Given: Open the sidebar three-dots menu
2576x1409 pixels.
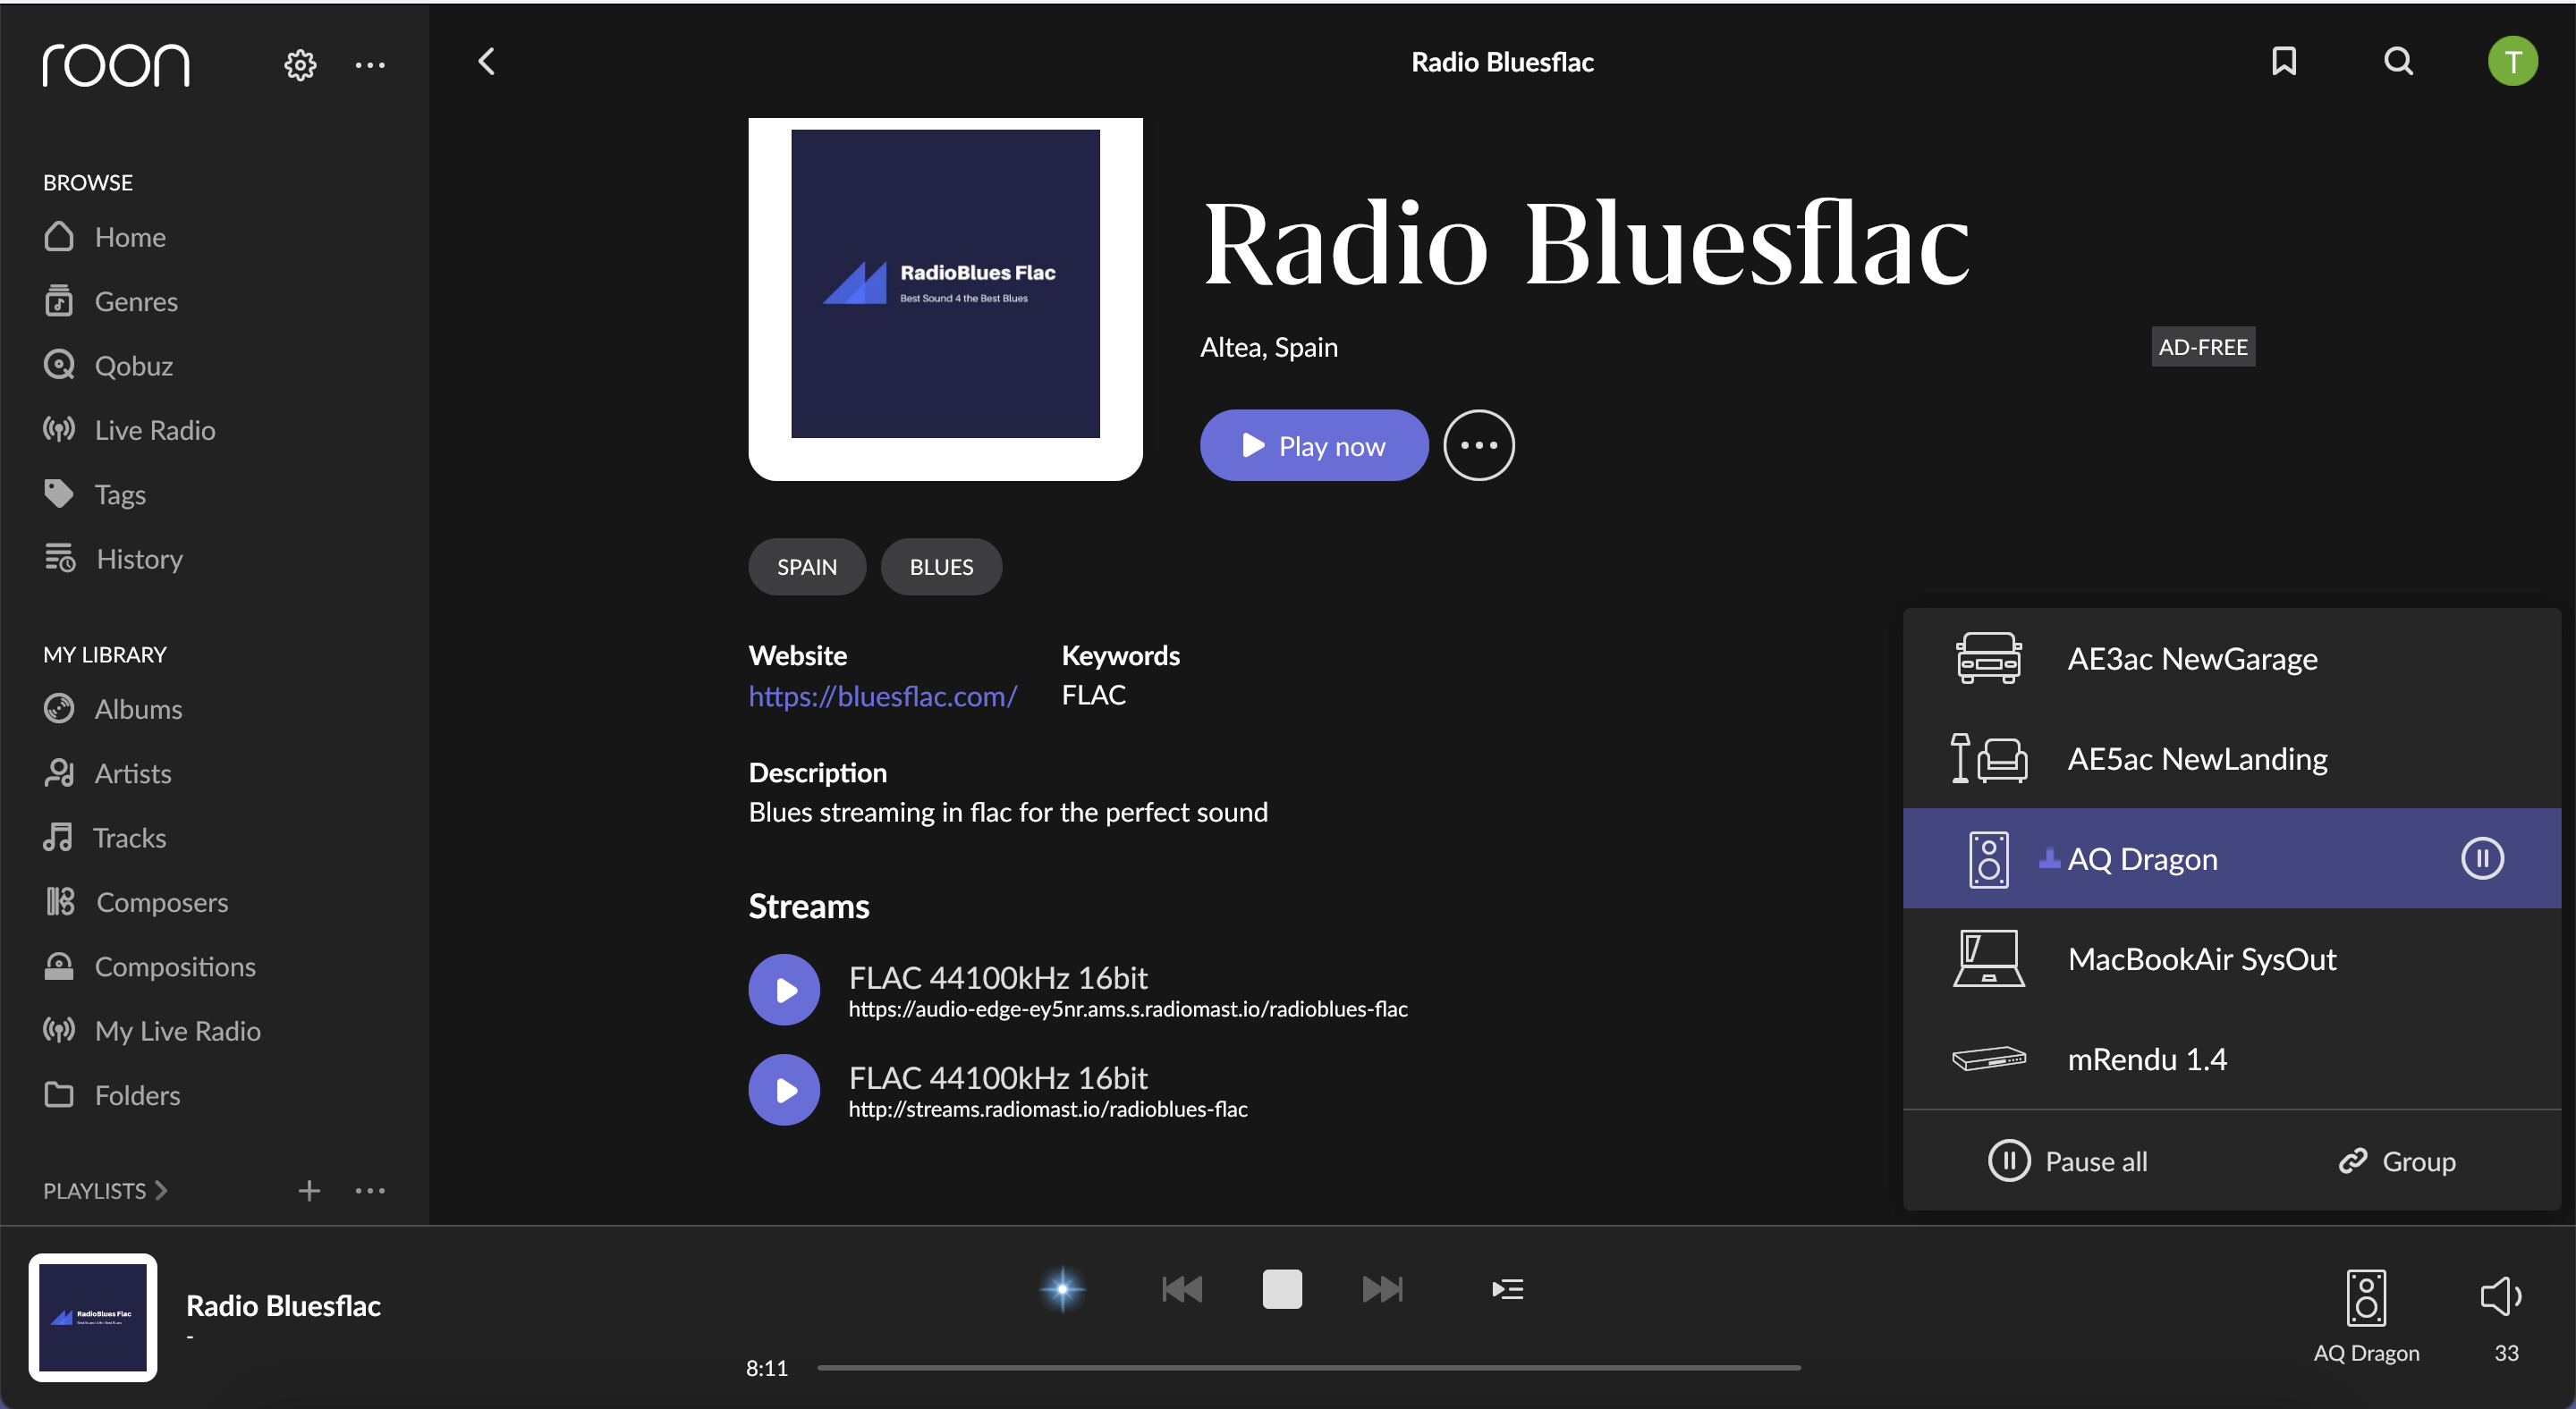Looking at the screenshot, I should [x=370, y=65].
